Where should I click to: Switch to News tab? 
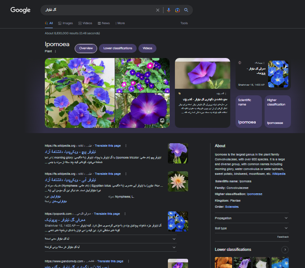click(104, 23)
